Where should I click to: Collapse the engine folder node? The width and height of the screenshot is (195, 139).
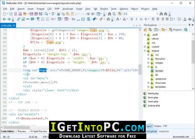[145, 51]
